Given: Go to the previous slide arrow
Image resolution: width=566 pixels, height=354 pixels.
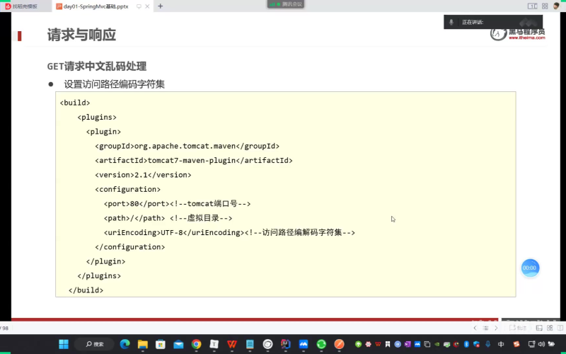Looking at the screenshot, I should click(475, 328).
